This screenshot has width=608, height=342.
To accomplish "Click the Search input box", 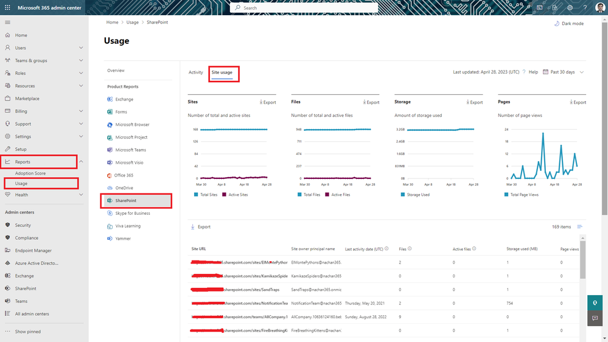I will tap(304, 8).
